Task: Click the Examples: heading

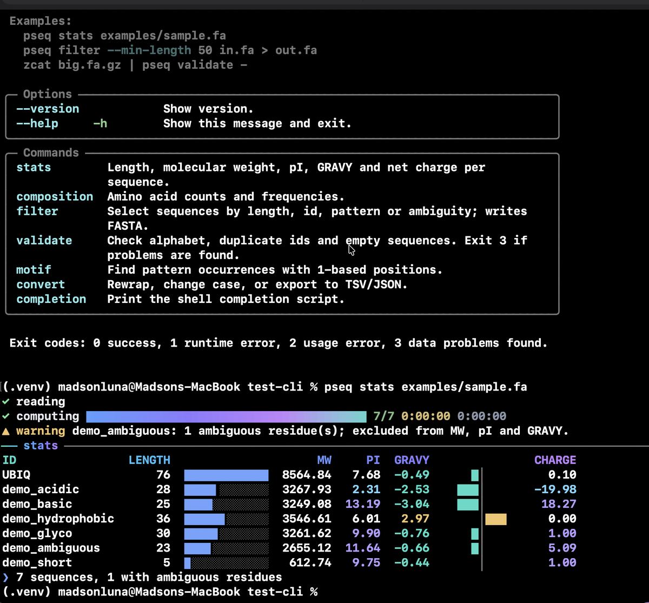Action: pyautogui.click(x=41, y=21)
